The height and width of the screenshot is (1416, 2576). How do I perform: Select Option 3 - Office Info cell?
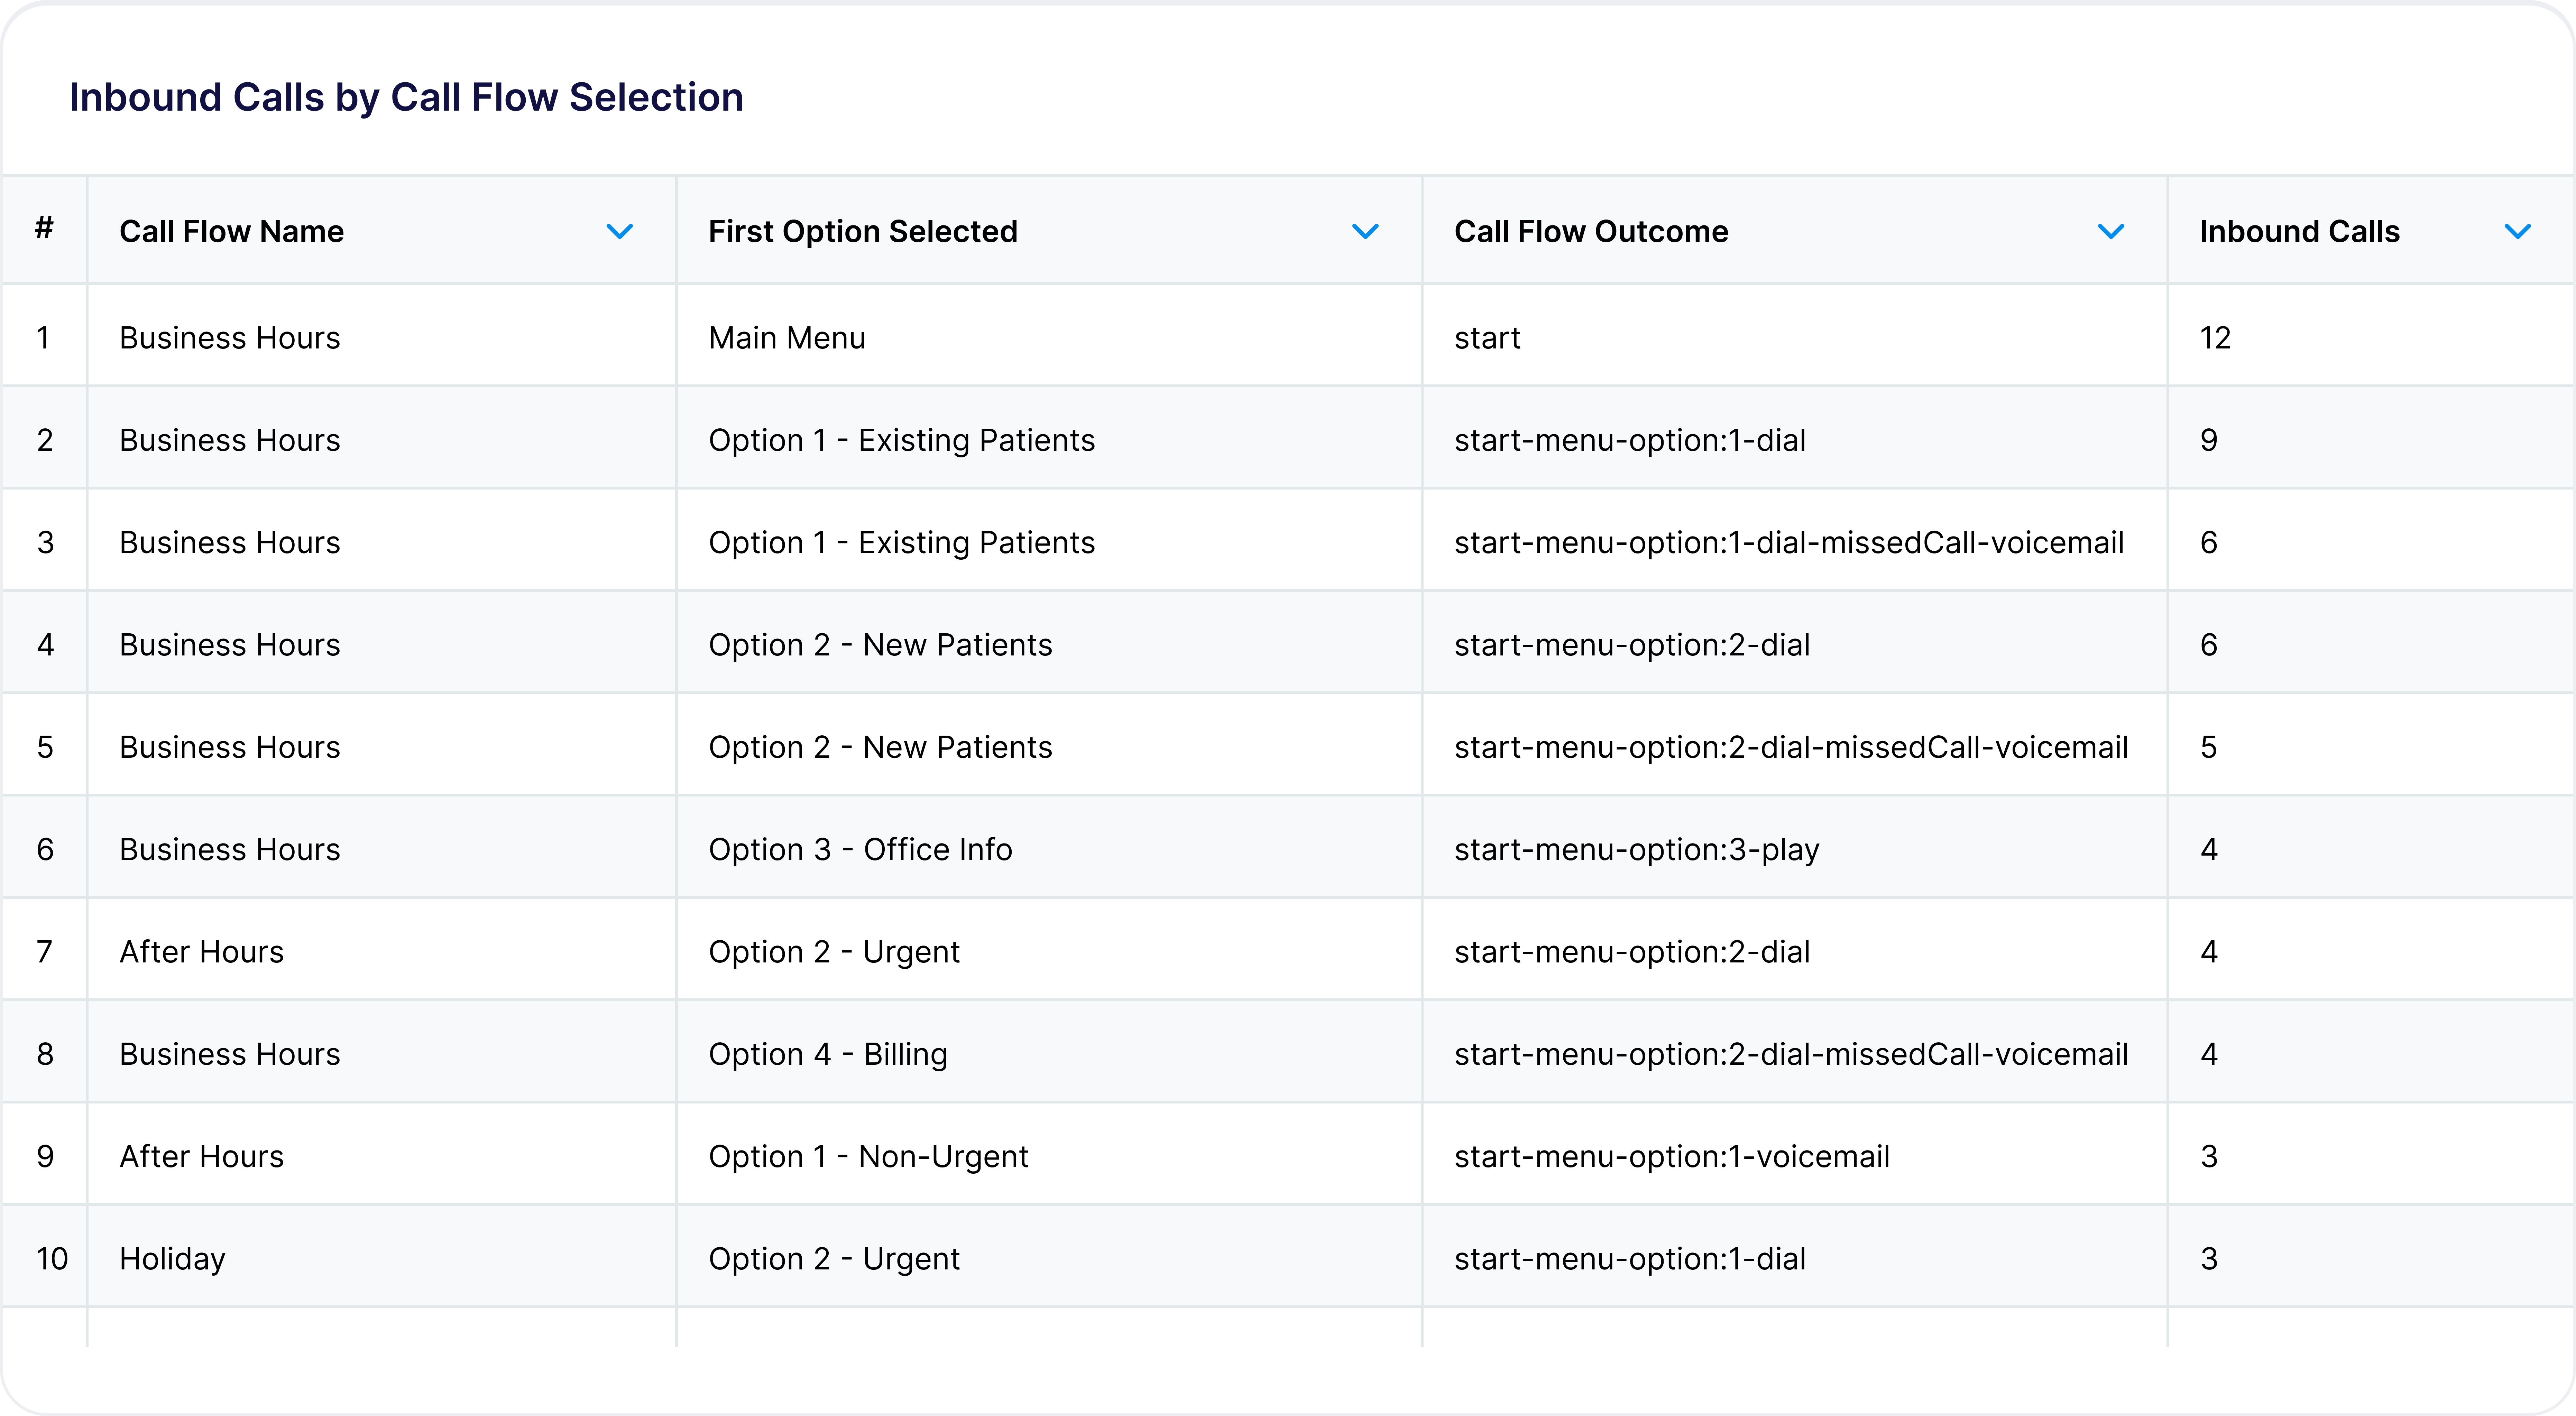click(860, 849)
